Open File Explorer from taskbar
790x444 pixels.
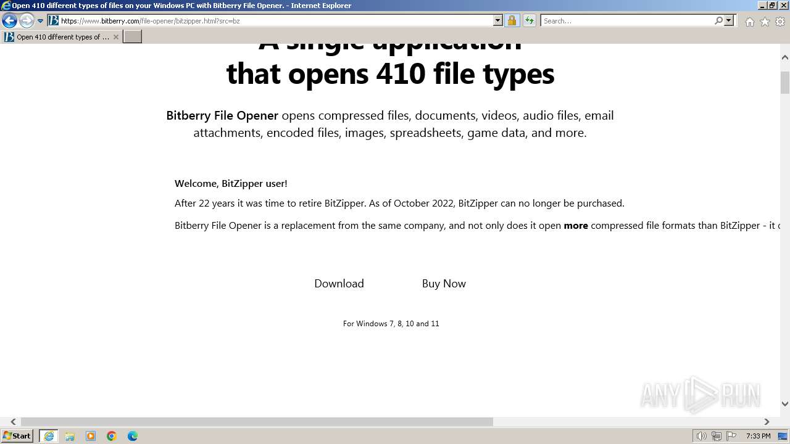tap(70, 436)
